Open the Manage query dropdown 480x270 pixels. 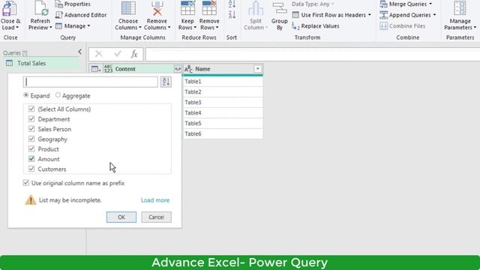tap(73, 26)
